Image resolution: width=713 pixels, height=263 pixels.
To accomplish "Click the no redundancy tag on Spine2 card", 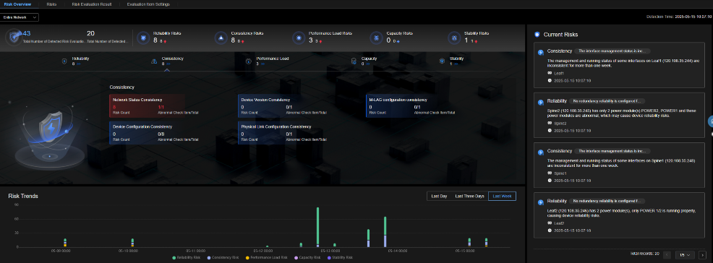I will (606, 101).
